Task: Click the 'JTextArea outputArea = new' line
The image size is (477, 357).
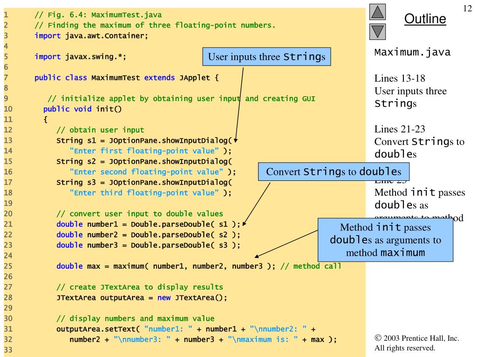Action: [142, 297]
